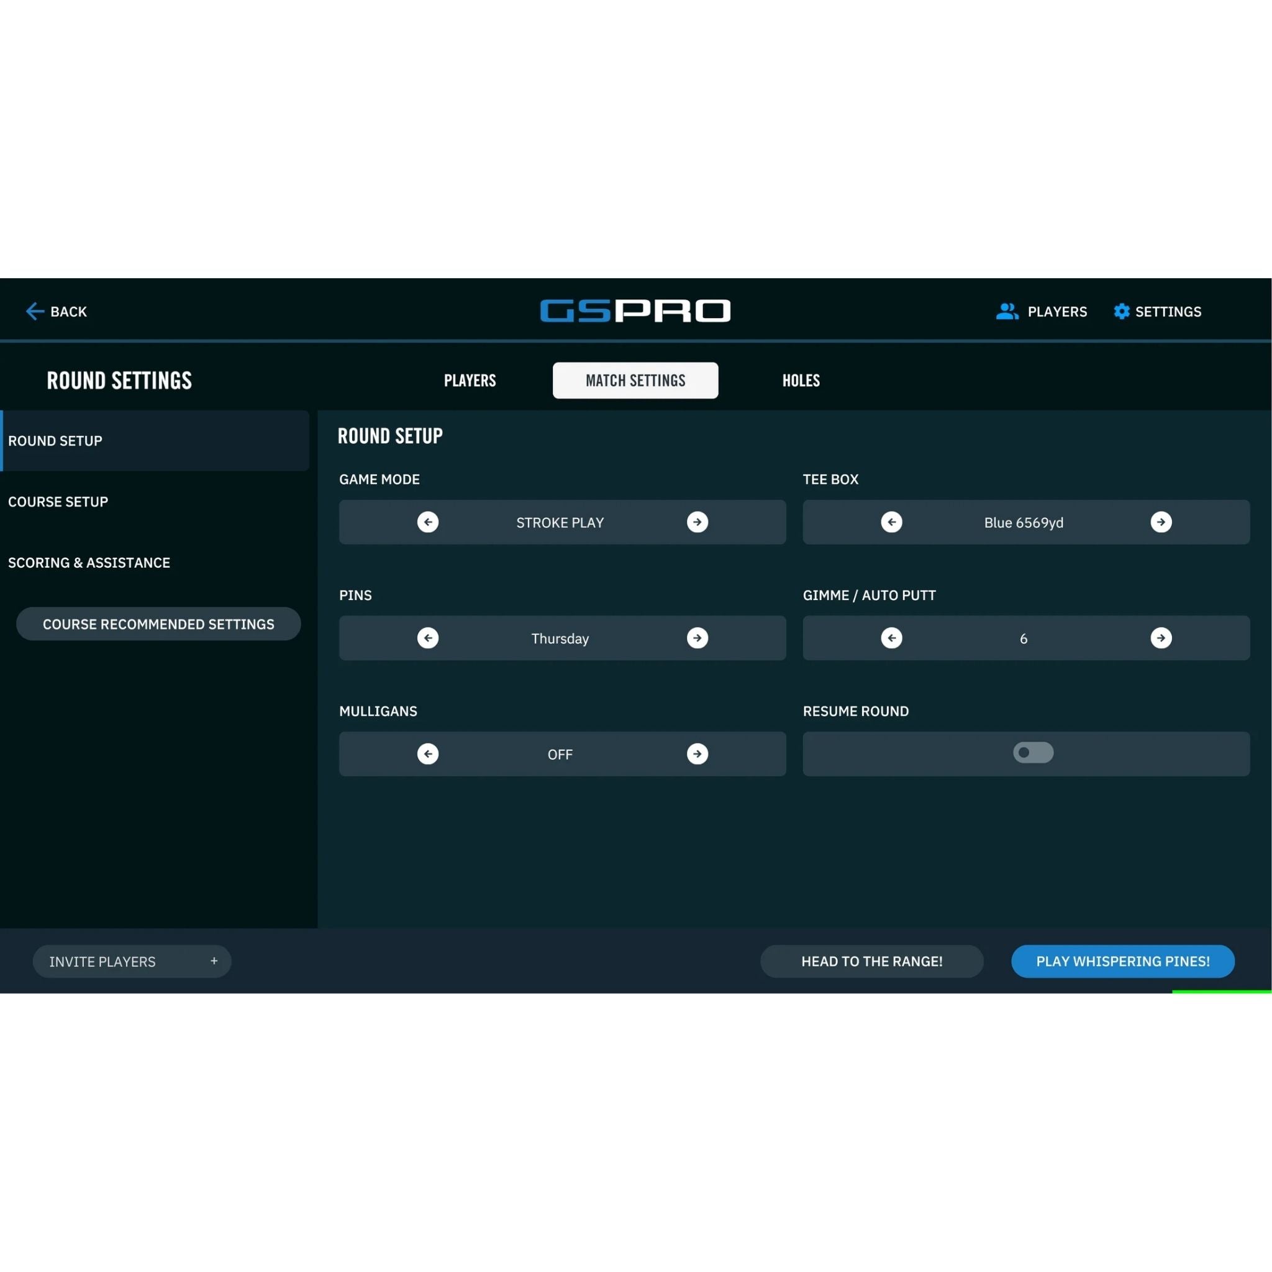1272x1272 pixels.
Task: Select next Tee Box option arrow
Action: coord(1161,522)
